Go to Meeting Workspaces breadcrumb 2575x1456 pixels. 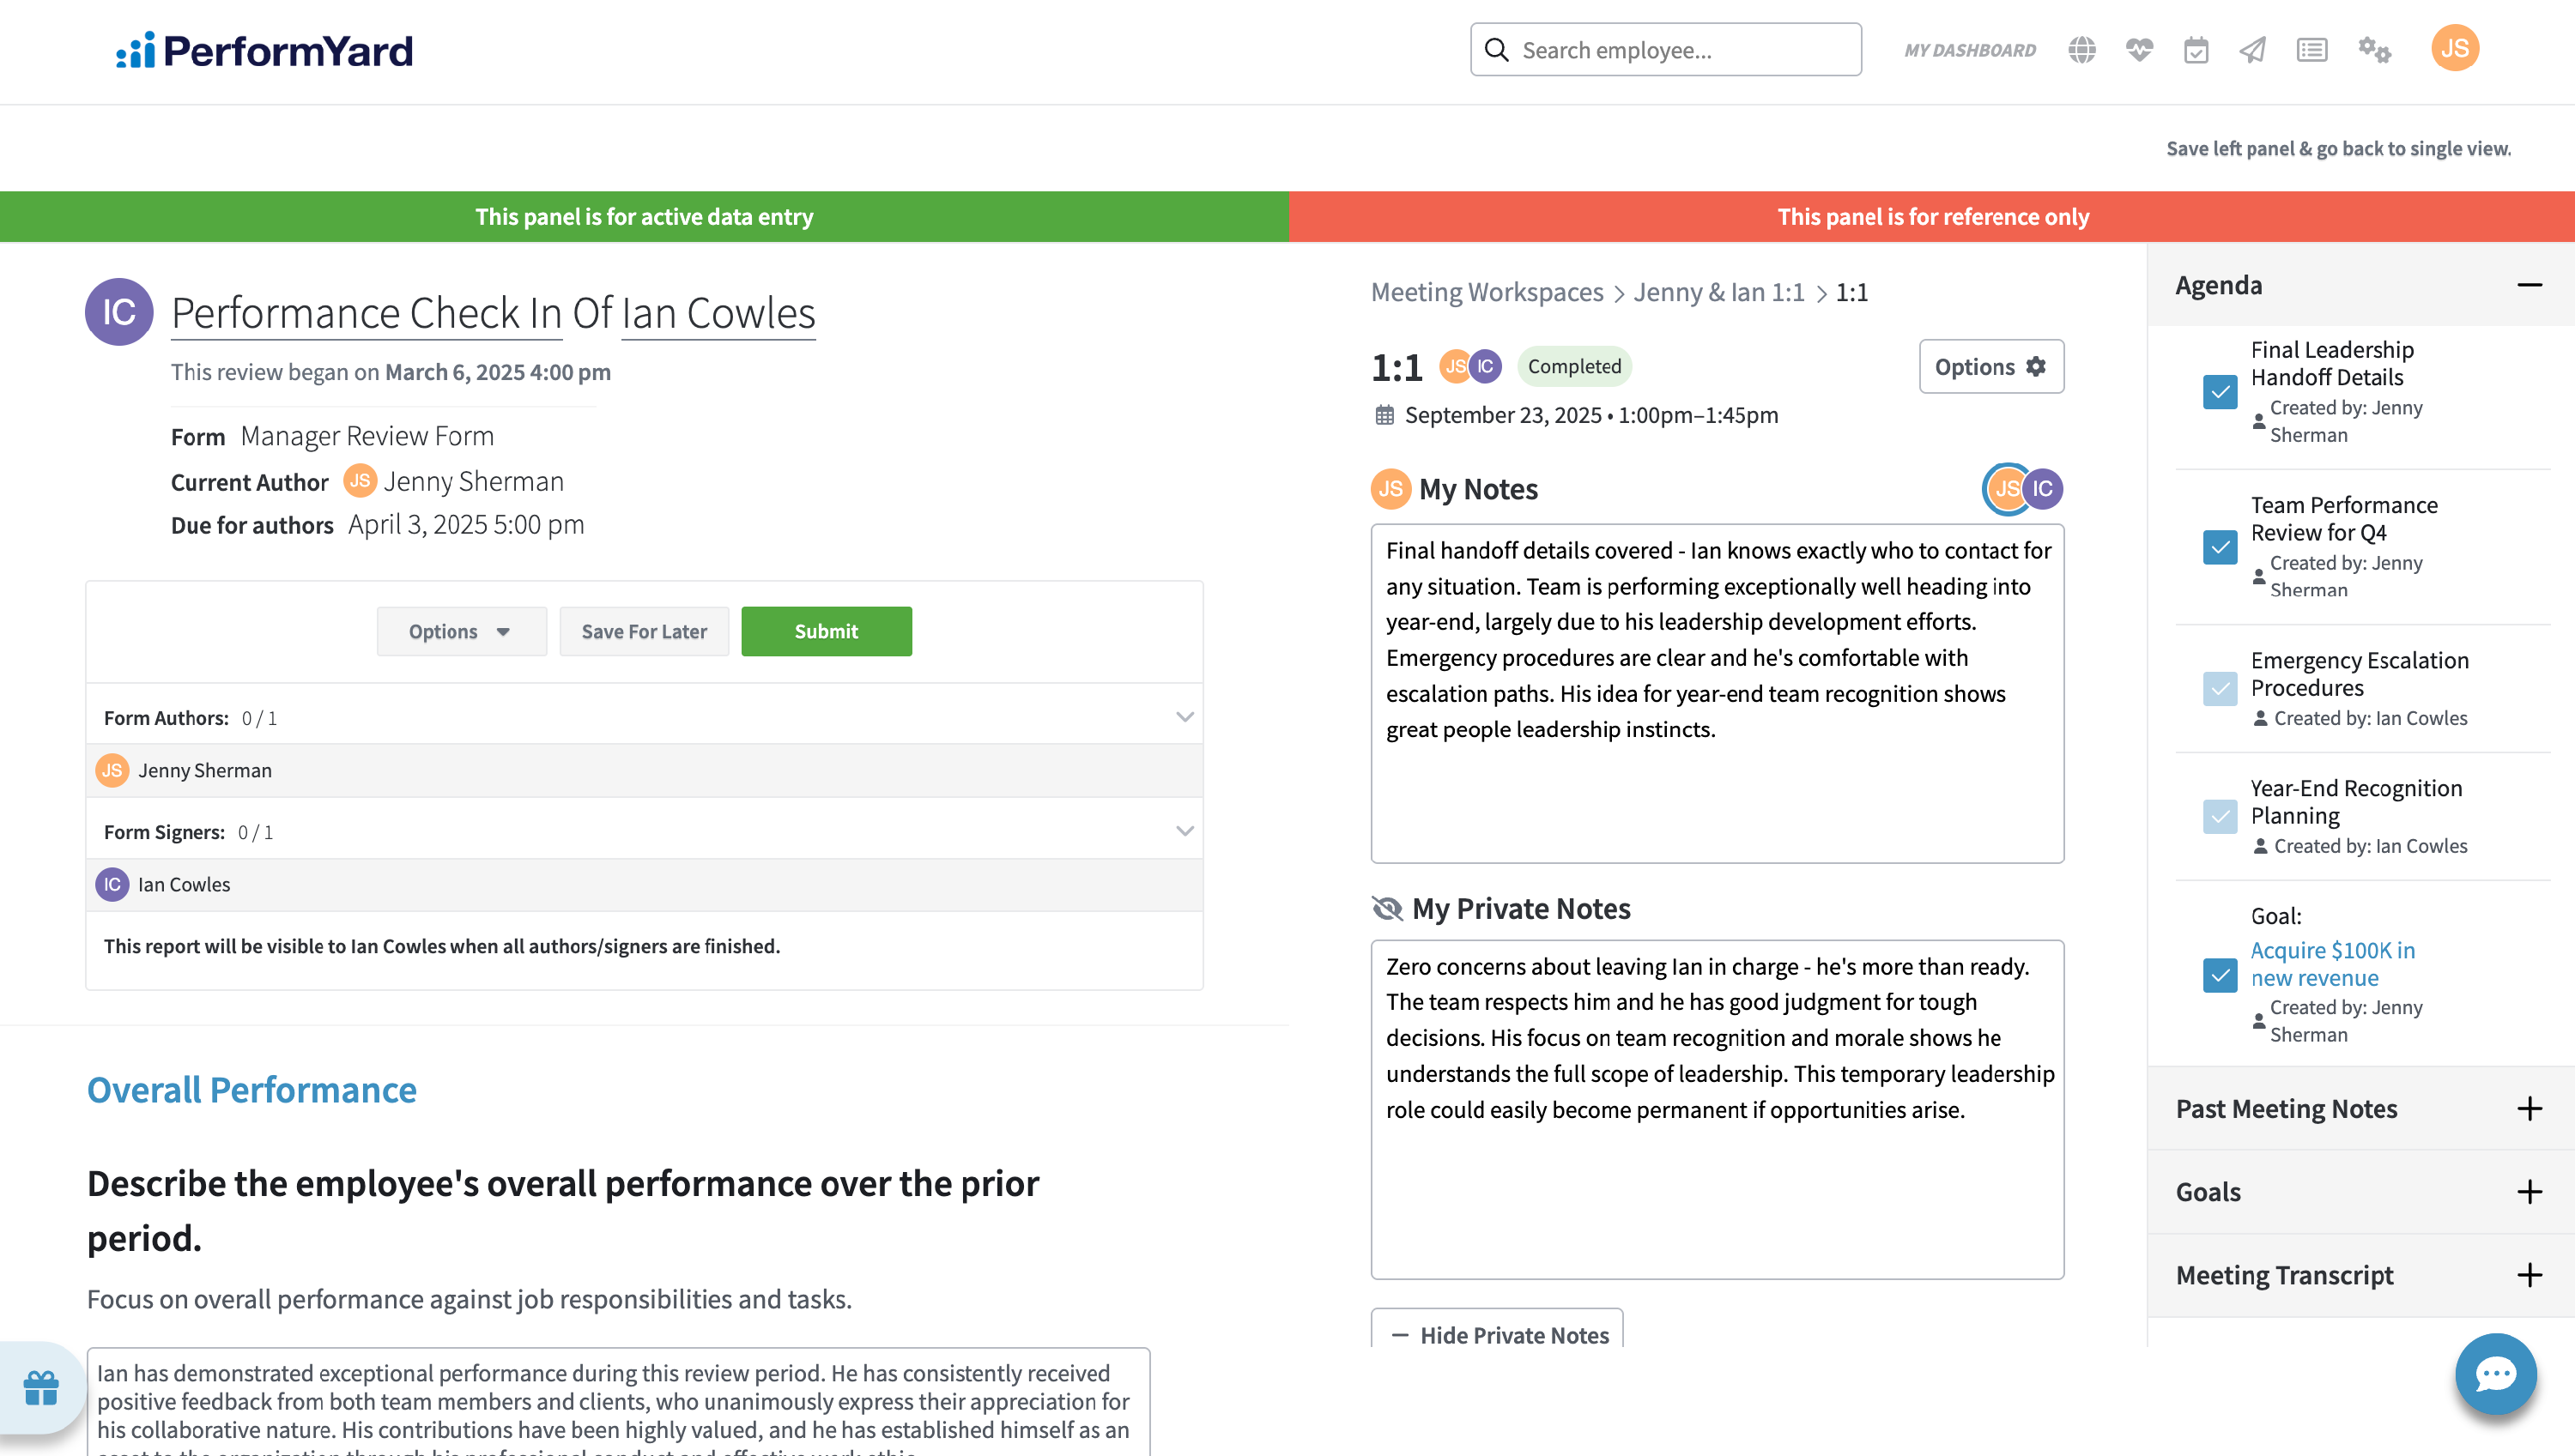pyautogui.click(x=1487, y=292)
